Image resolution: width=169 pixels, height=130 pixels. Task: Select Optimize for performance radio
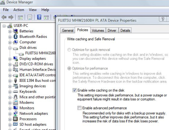click(69, 68)
